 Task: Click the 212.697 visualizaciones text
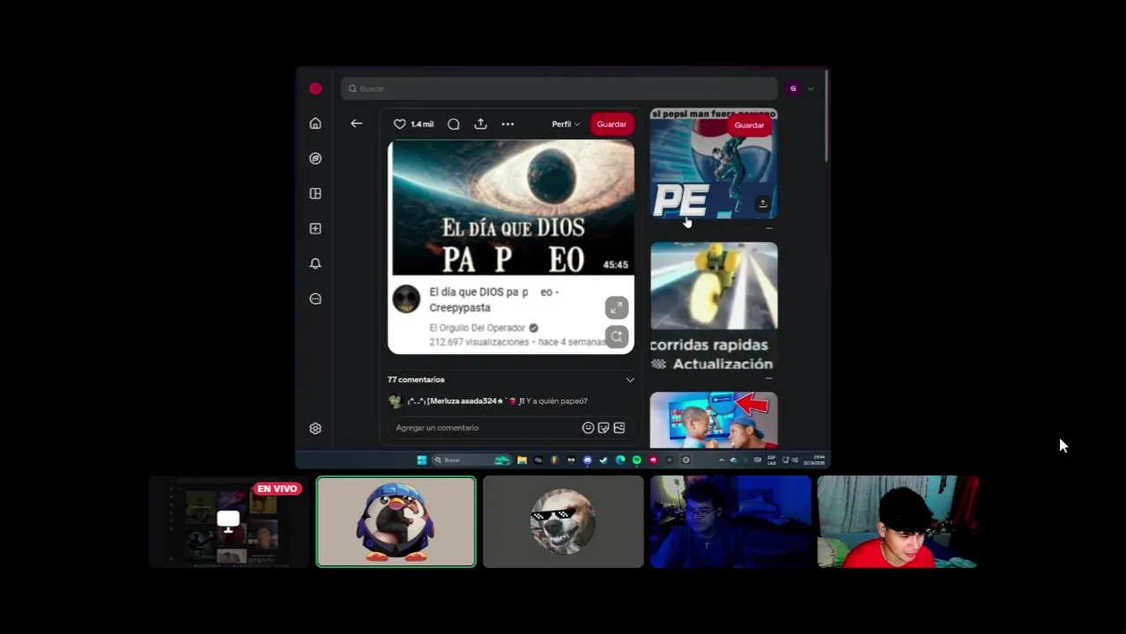click(479, 343)
